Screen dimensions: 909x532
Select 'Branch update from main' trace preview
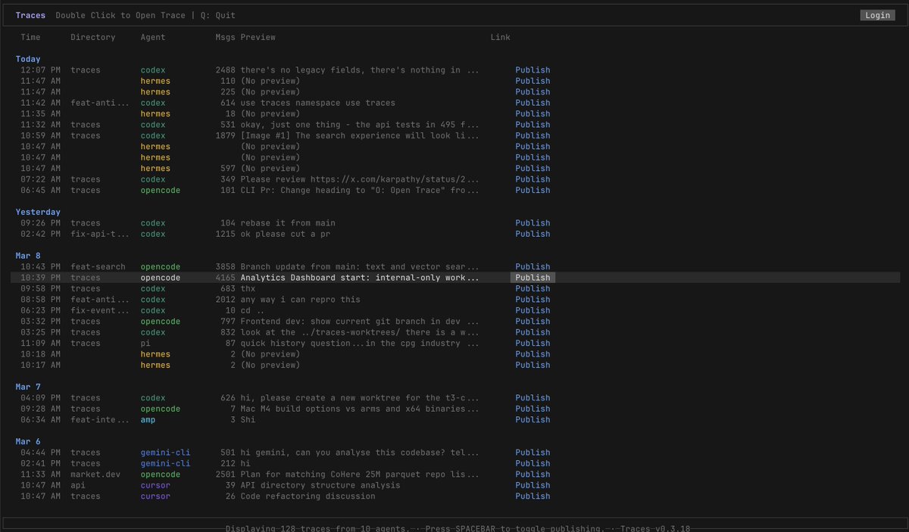360,267
